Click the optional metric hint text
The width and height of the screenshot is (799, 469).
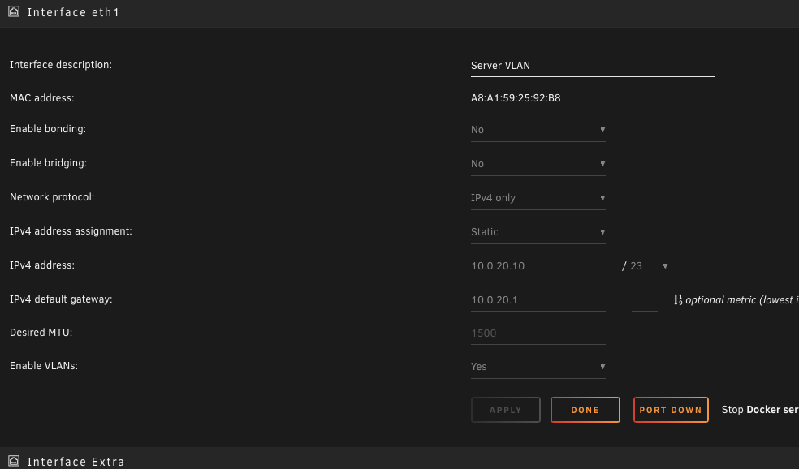point(742,300)
